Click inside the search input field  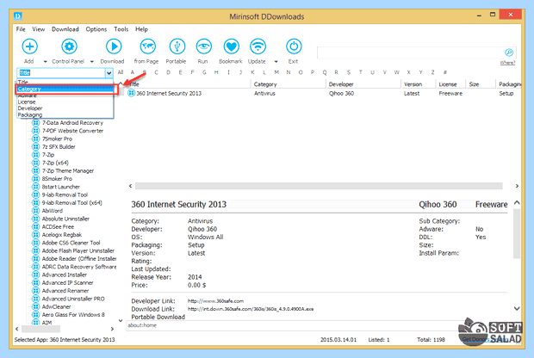click(x=410, y=52)
